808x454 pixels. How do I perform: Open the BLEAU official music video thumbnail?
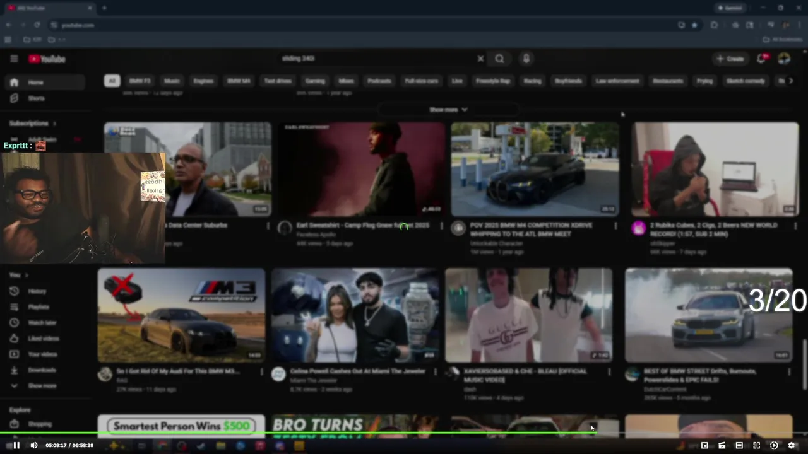pyautogui.click(x=529, y=315)
